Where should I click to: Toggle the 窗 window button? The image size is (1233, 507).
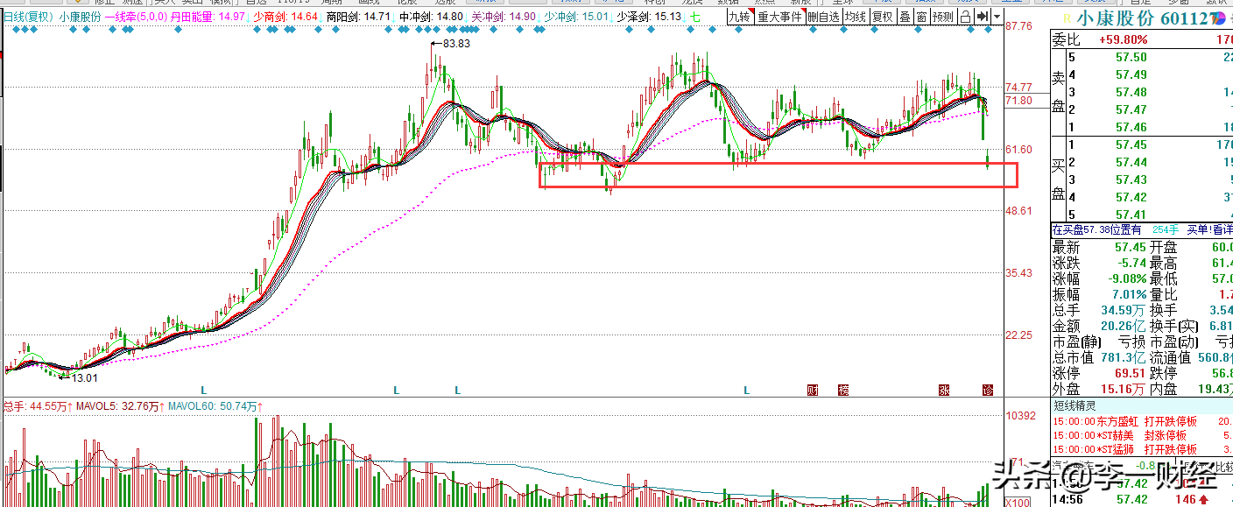pyautogui.click(x=921, y=17)
